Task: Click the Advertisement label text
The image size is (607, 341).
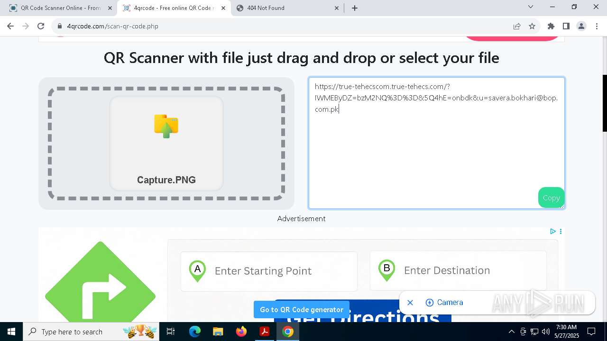Action: 302,218
